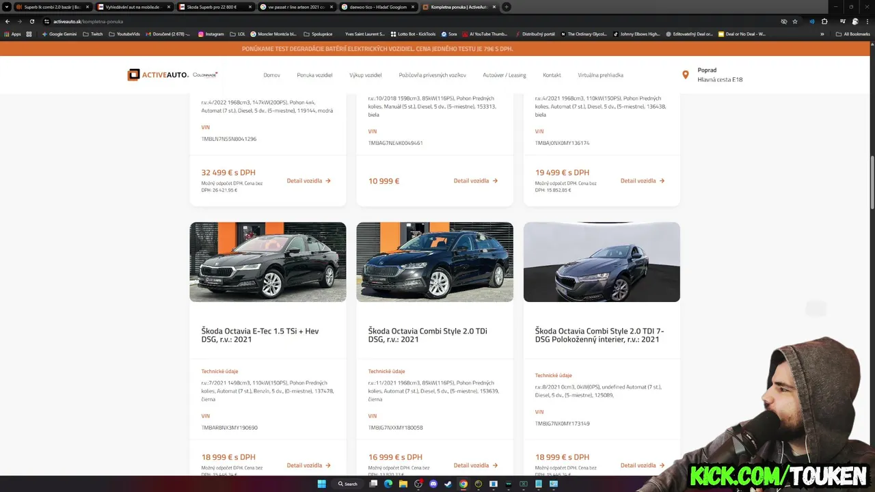Open the LOL bookmarks folder
Image resolution: width=875 pixels, height=492 pixels.
coord(238,33)
